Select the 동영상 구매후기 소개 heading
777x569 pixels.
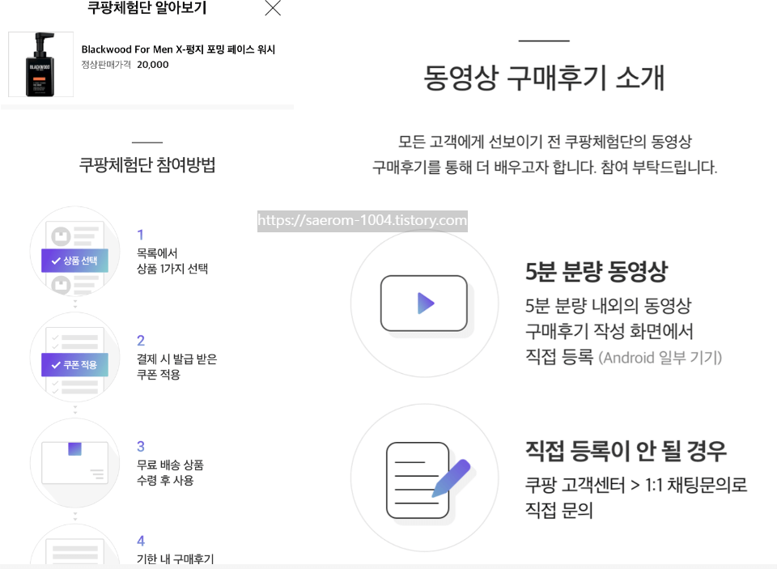click(544, 79)
